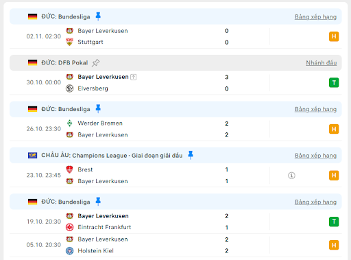Open Champions League Bảng xếp hạng link

pyautogui.click(x=315, y=156)
